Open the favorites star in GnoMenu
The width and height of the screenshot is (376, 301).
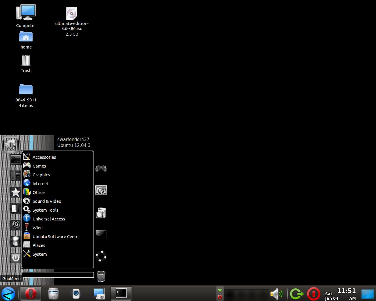16,192
